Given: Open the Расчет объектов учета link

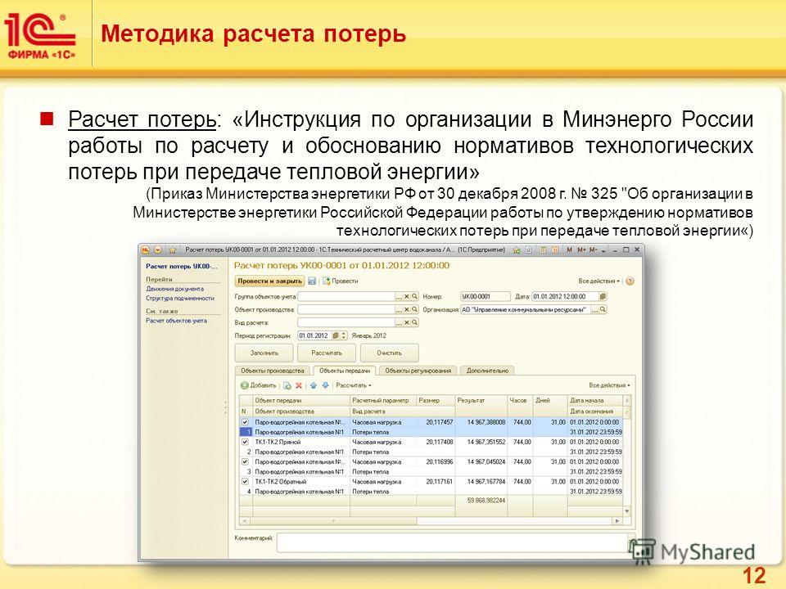Looking at the screenshot, I should [176, 321].
